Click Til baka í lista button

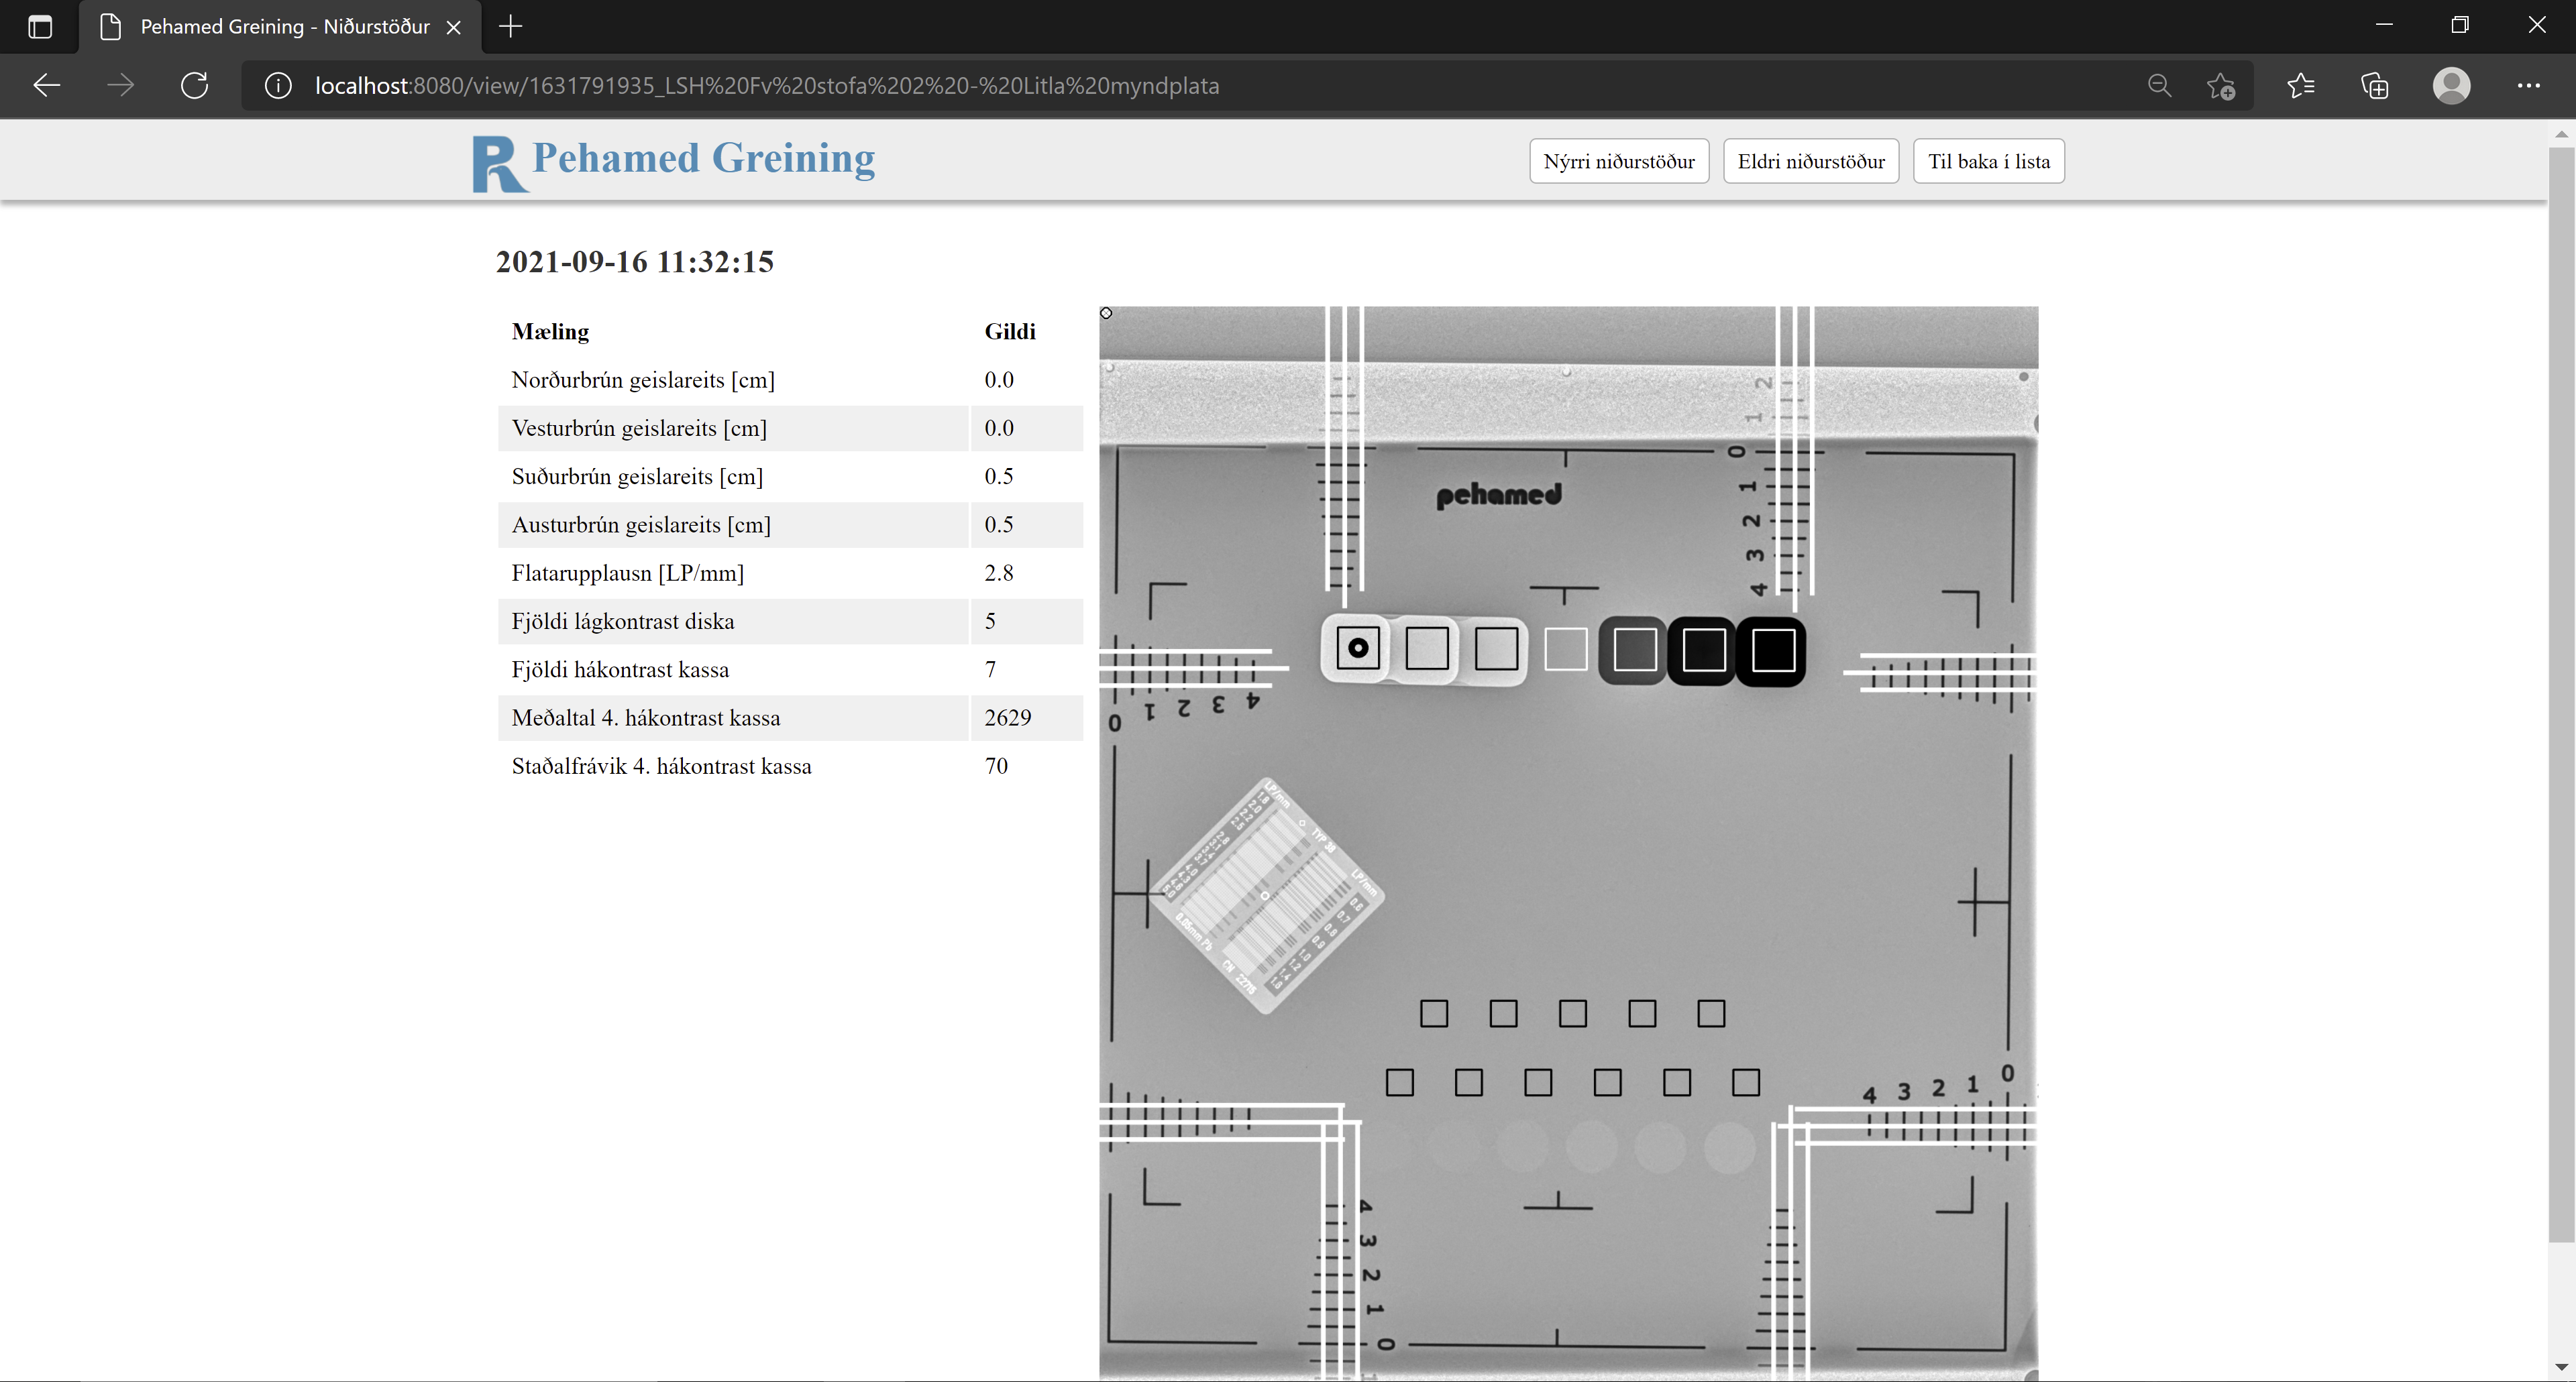click(x=1988, y=161)
